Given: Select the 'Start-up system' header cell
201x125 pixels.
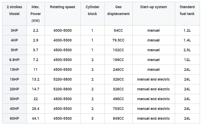Looking at the screenshot, I should [x=154, y=7].
